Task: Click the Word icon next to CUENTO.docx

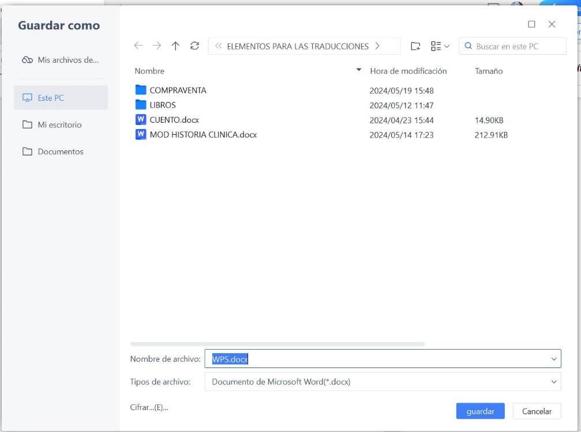Action: [140, 120]
